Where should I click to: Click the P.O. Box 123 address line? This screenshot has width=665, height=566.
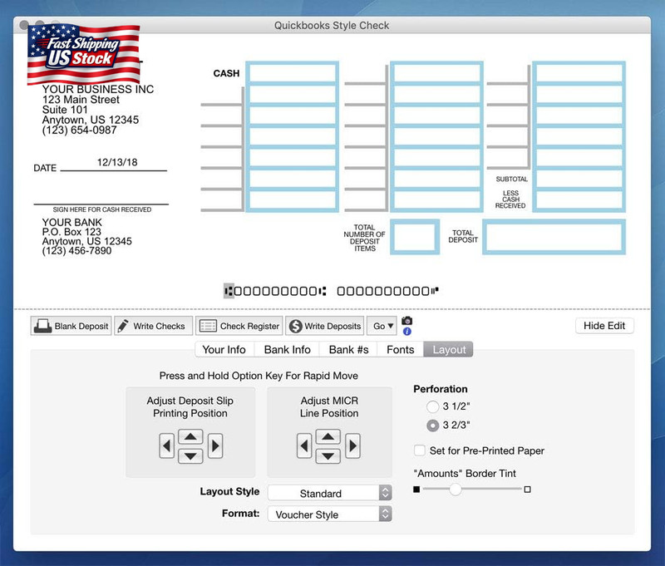coord(71,232)
